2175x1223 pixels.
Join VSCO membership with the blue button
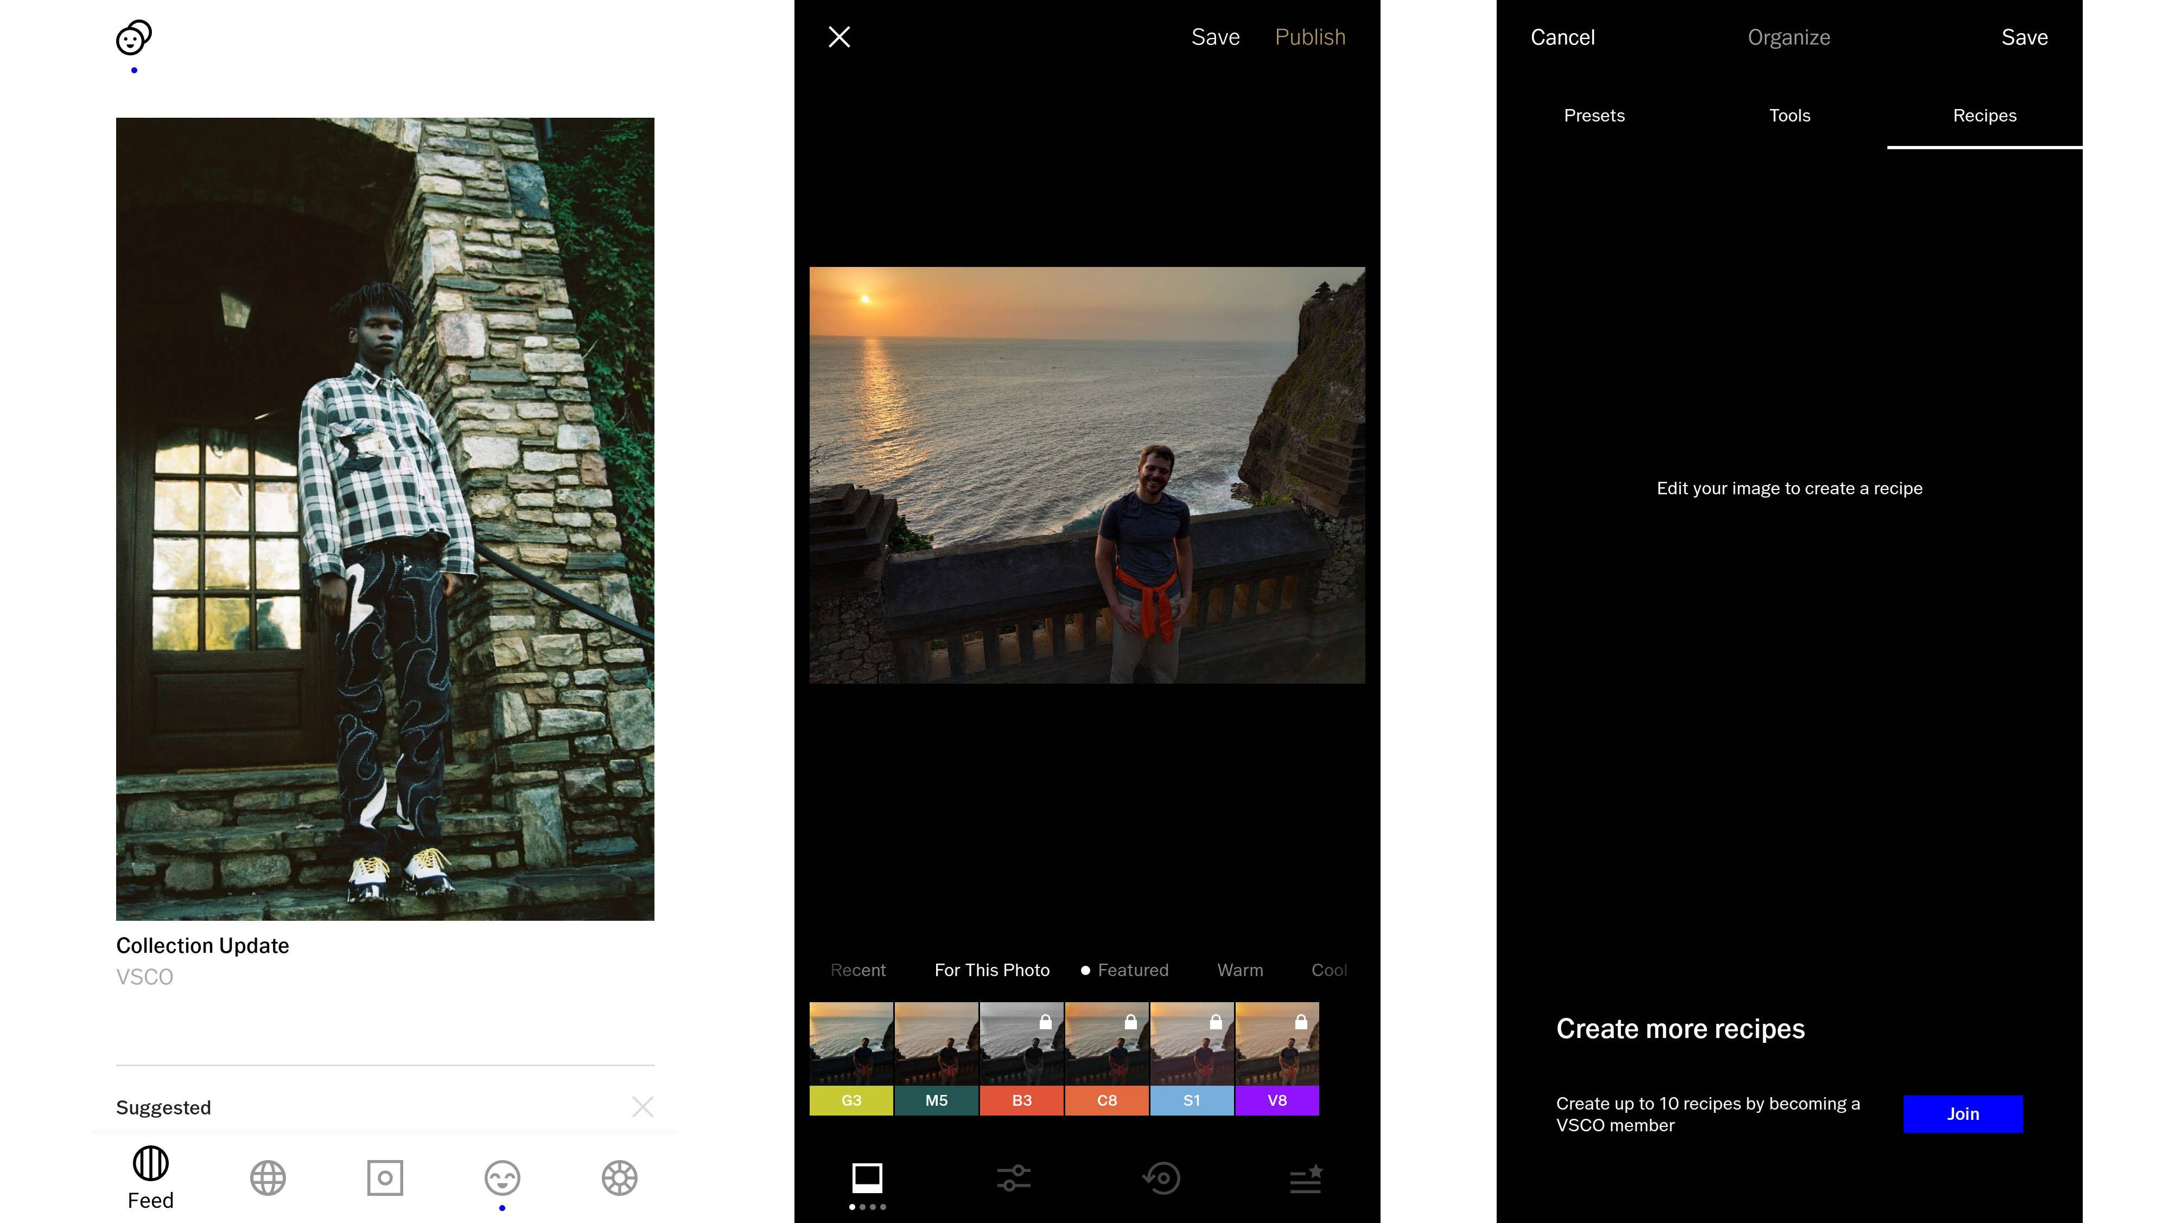[1962, 1114]
